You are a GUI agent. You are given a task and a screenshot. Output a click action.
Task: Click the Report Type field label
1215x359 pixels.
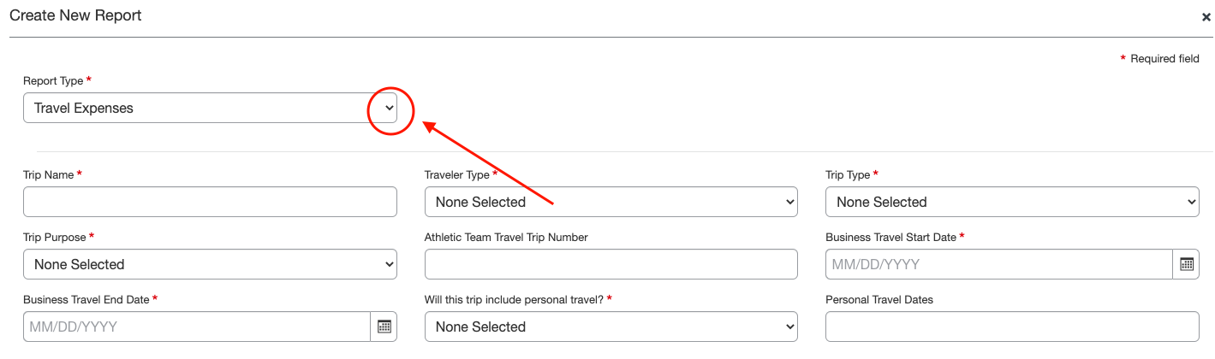[53, 81]
